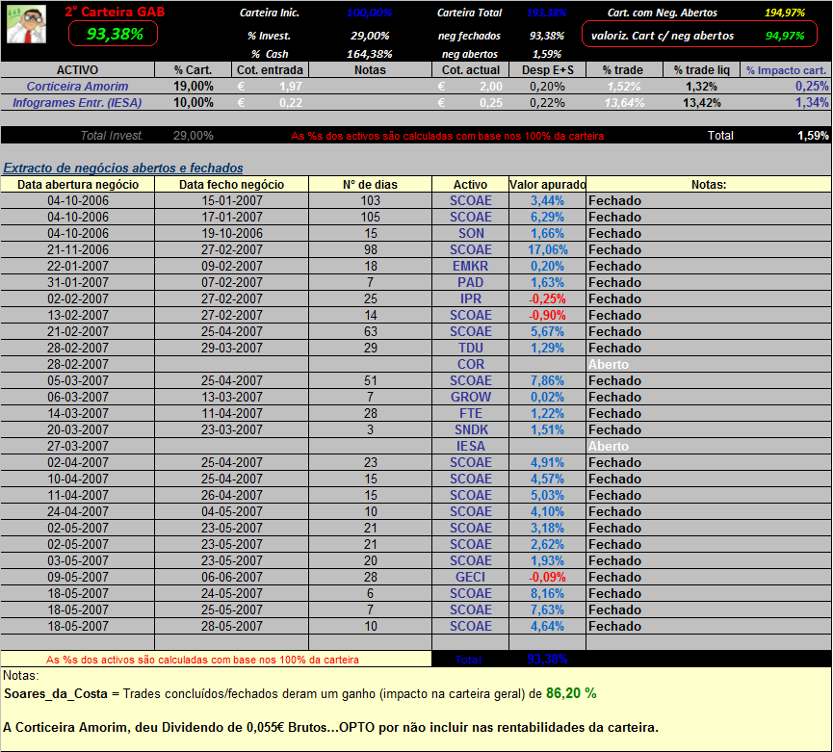Click the Data abertura negócio header
The height and width of the screenshot is (752, 833).
coord(78,184)
